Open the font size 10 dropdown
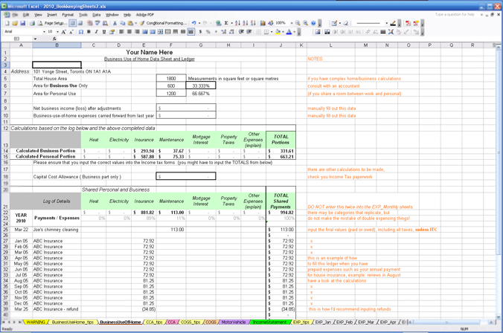The height and width of the screenshot is (333, 503). coord(58,32)
